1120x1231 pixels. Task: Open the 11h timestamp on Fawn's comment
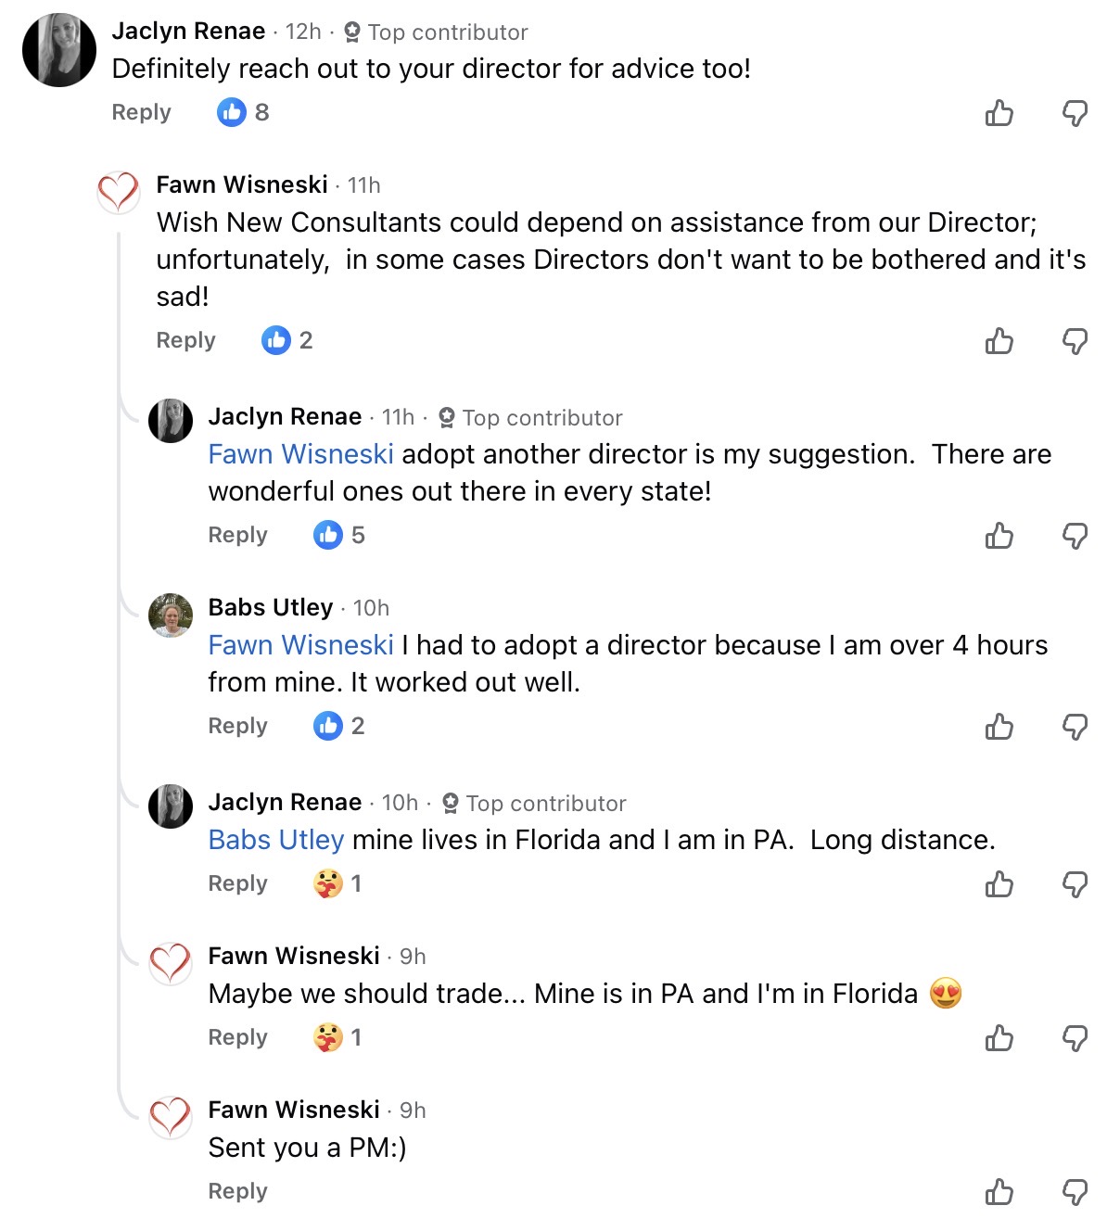point(363,185)
